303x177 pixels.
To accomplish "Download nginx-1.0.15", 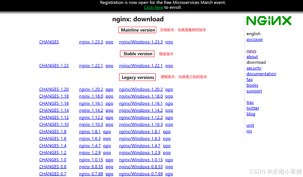I will coord(91,160).
